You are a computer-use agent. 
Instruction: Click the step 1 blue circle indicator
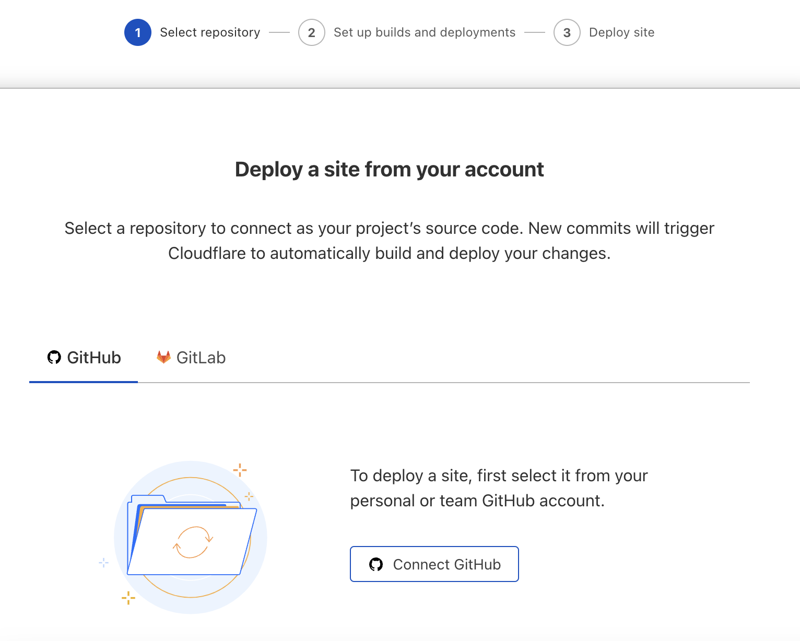click(x=138, y=32)
